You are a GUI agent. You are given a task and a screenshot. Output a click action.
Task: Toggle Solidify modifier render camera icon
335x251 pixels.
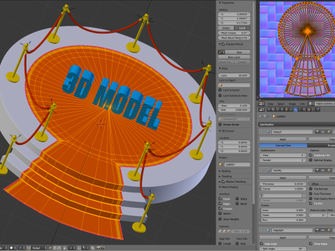[317, 170]
